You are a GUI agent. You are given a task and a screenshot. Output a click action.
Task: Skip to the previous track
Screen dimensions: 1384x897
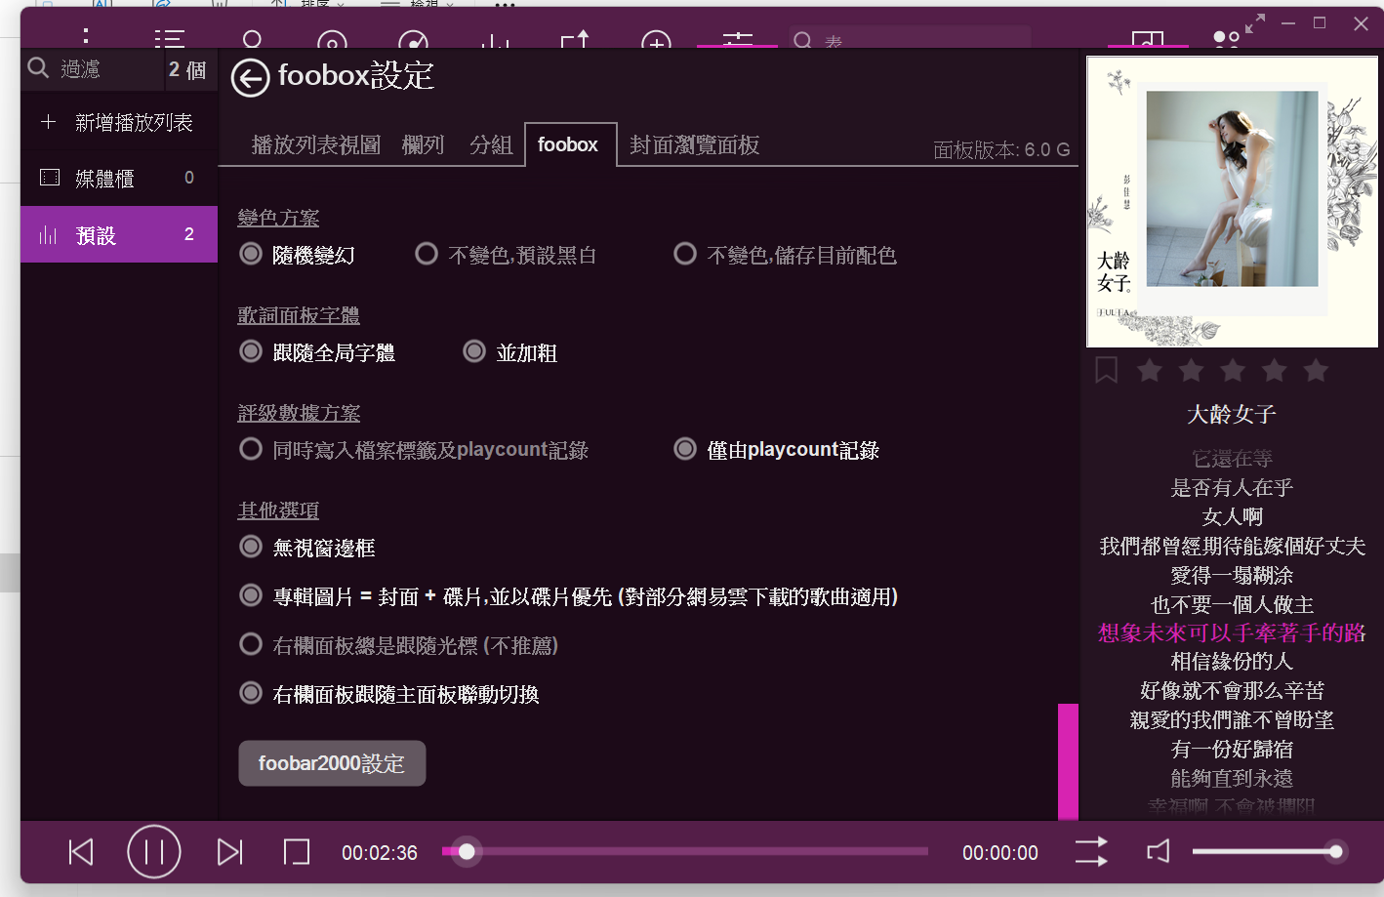click(81, 852)
